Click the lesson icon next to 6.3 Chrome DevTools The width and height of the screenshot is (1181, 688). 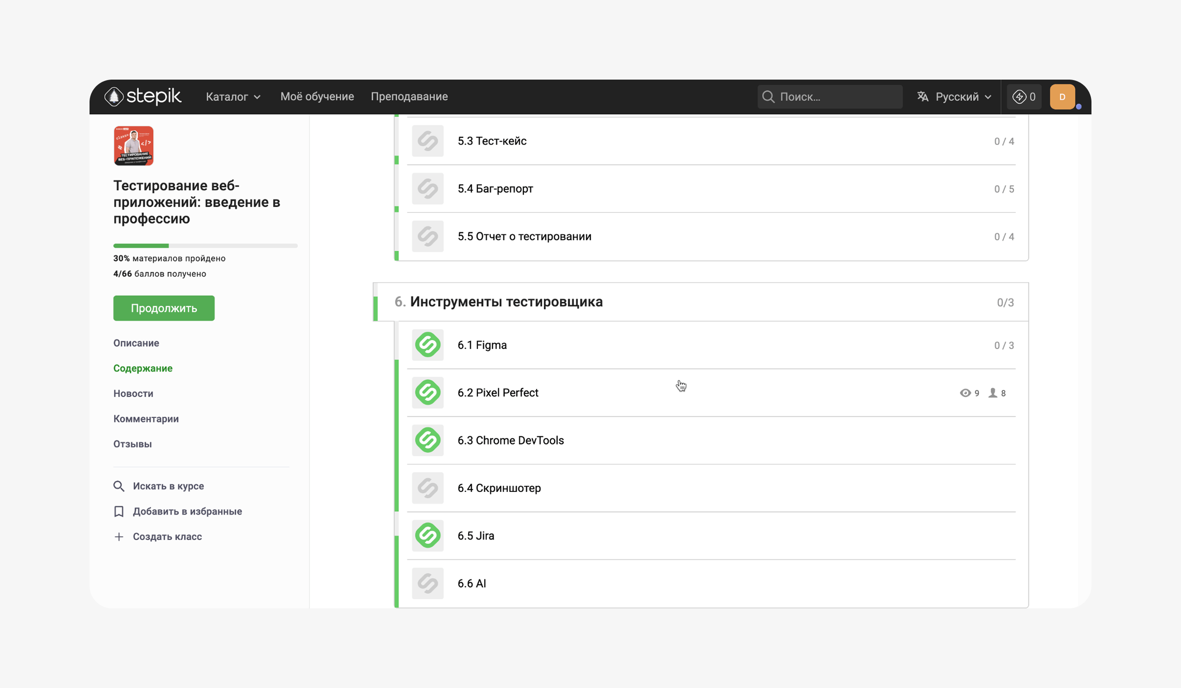pos(427,440)
